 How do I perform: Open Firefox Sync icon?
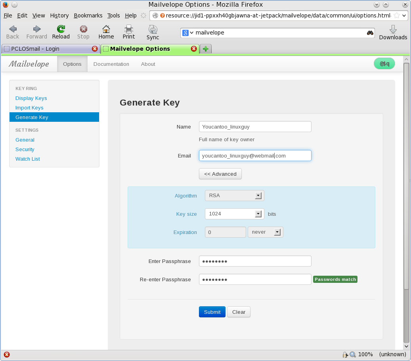(x=153, y=29)
